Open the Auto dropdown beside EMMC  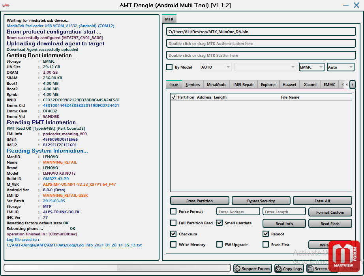click(340, 67)
